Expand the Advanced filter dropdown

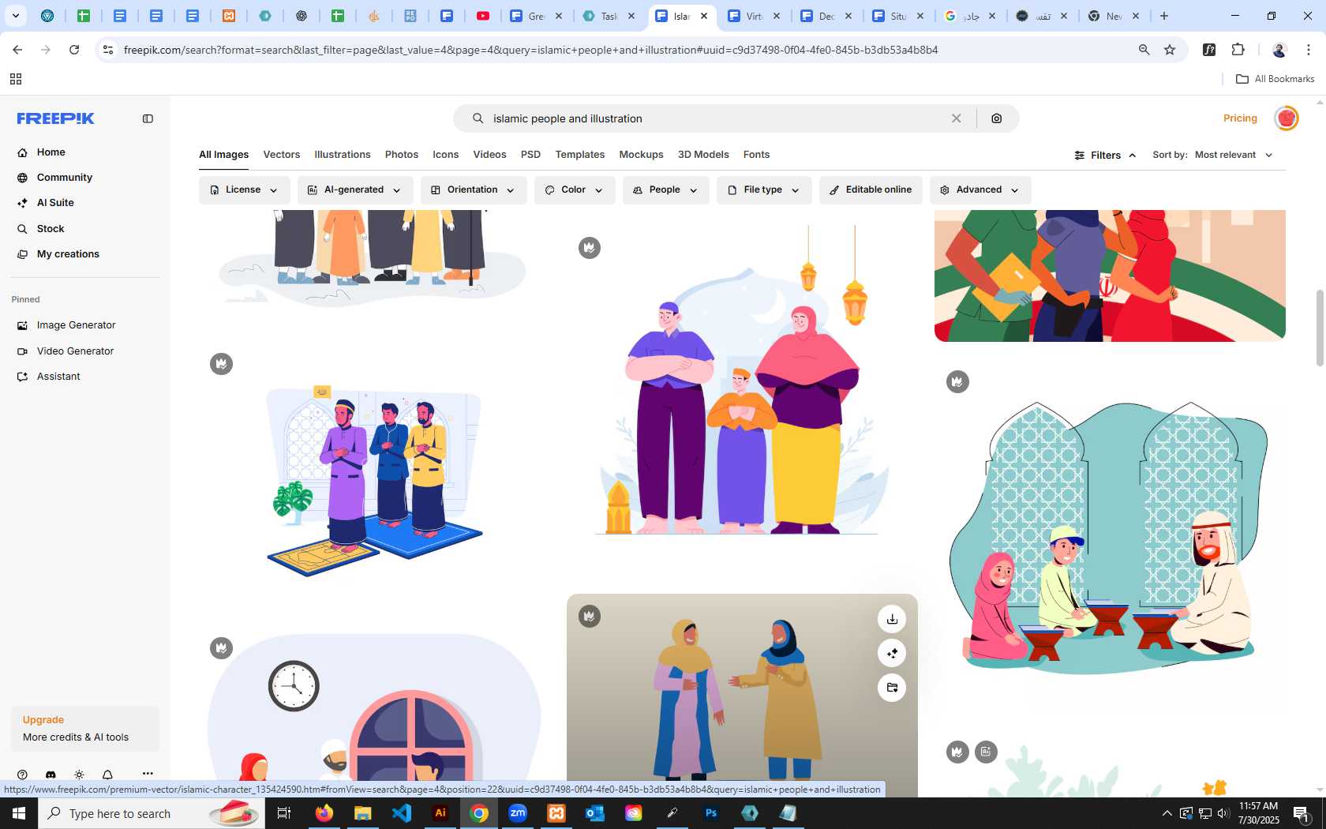(x=980, y=190)
